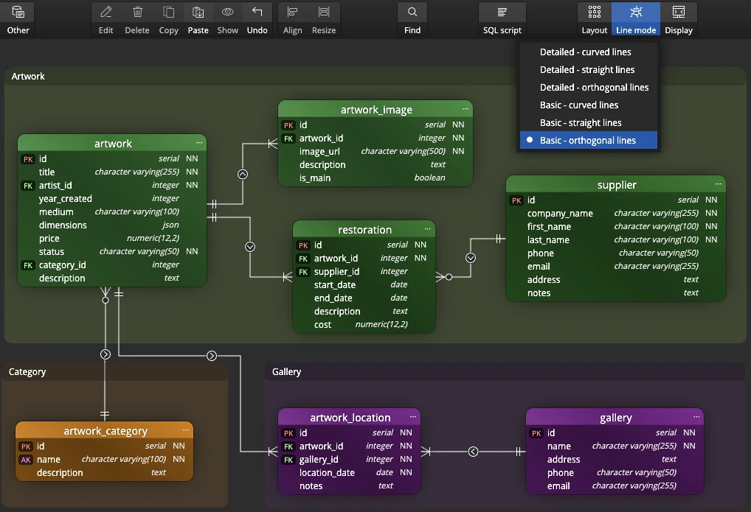
Task: Open the artwork_location table options menu
Action: point(413,417)
